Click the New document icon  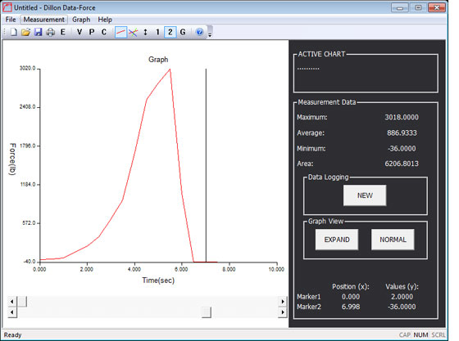click(14, 32)
